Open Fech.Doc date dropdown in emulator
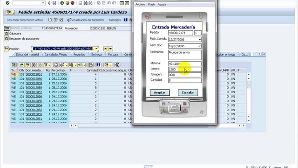 click(x=200, y=46)
